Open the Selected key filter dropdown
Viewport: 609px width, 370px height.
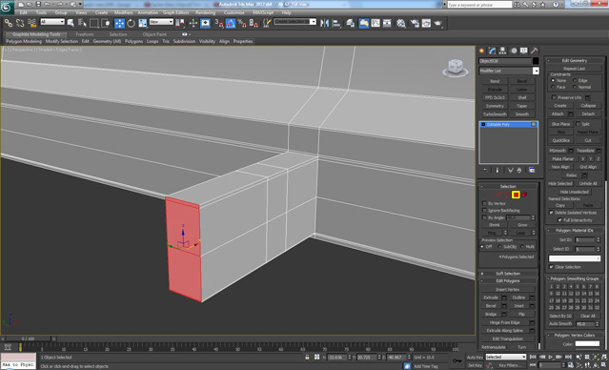coord(506,357)
